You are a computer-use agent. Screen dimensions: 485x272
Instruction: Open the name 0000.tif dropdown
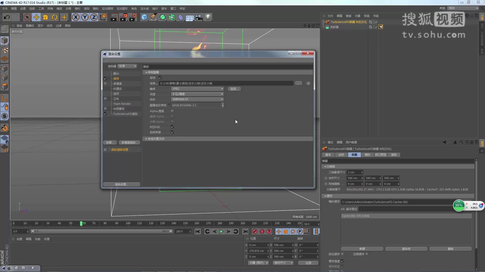click(198, 99)
